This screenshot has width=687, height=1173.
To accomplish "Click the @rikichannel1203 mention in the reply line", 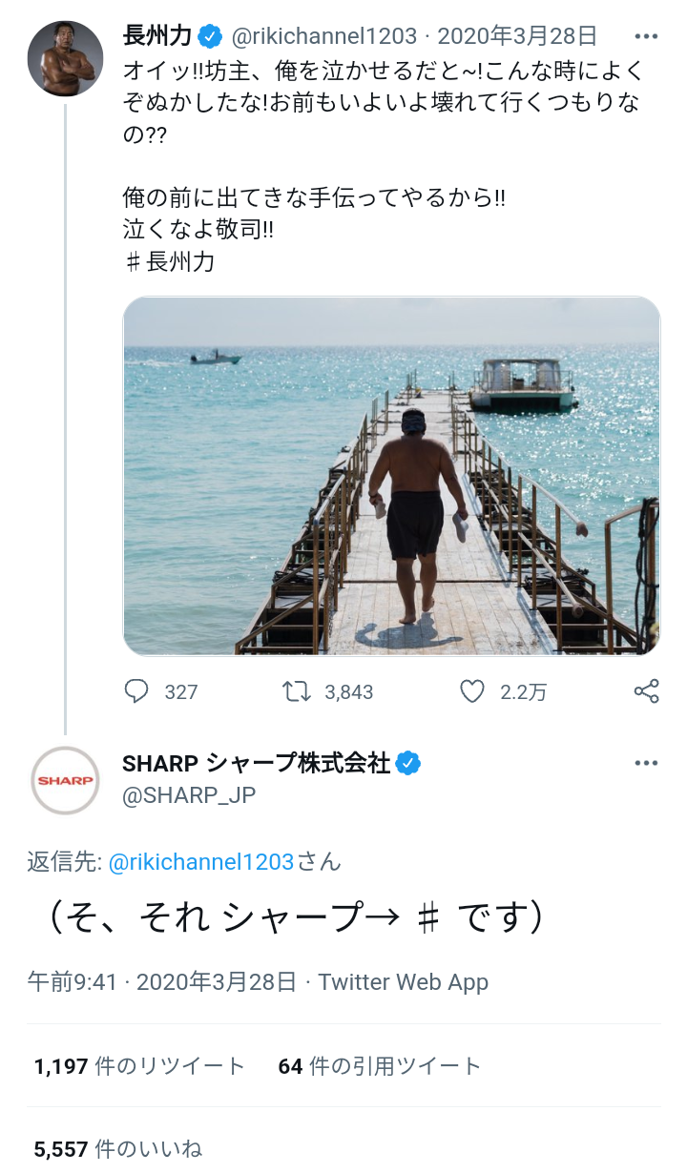I will tap(201, 861).
